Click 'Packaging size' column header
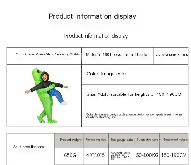The image size is (191, 165). pos(96,140)
